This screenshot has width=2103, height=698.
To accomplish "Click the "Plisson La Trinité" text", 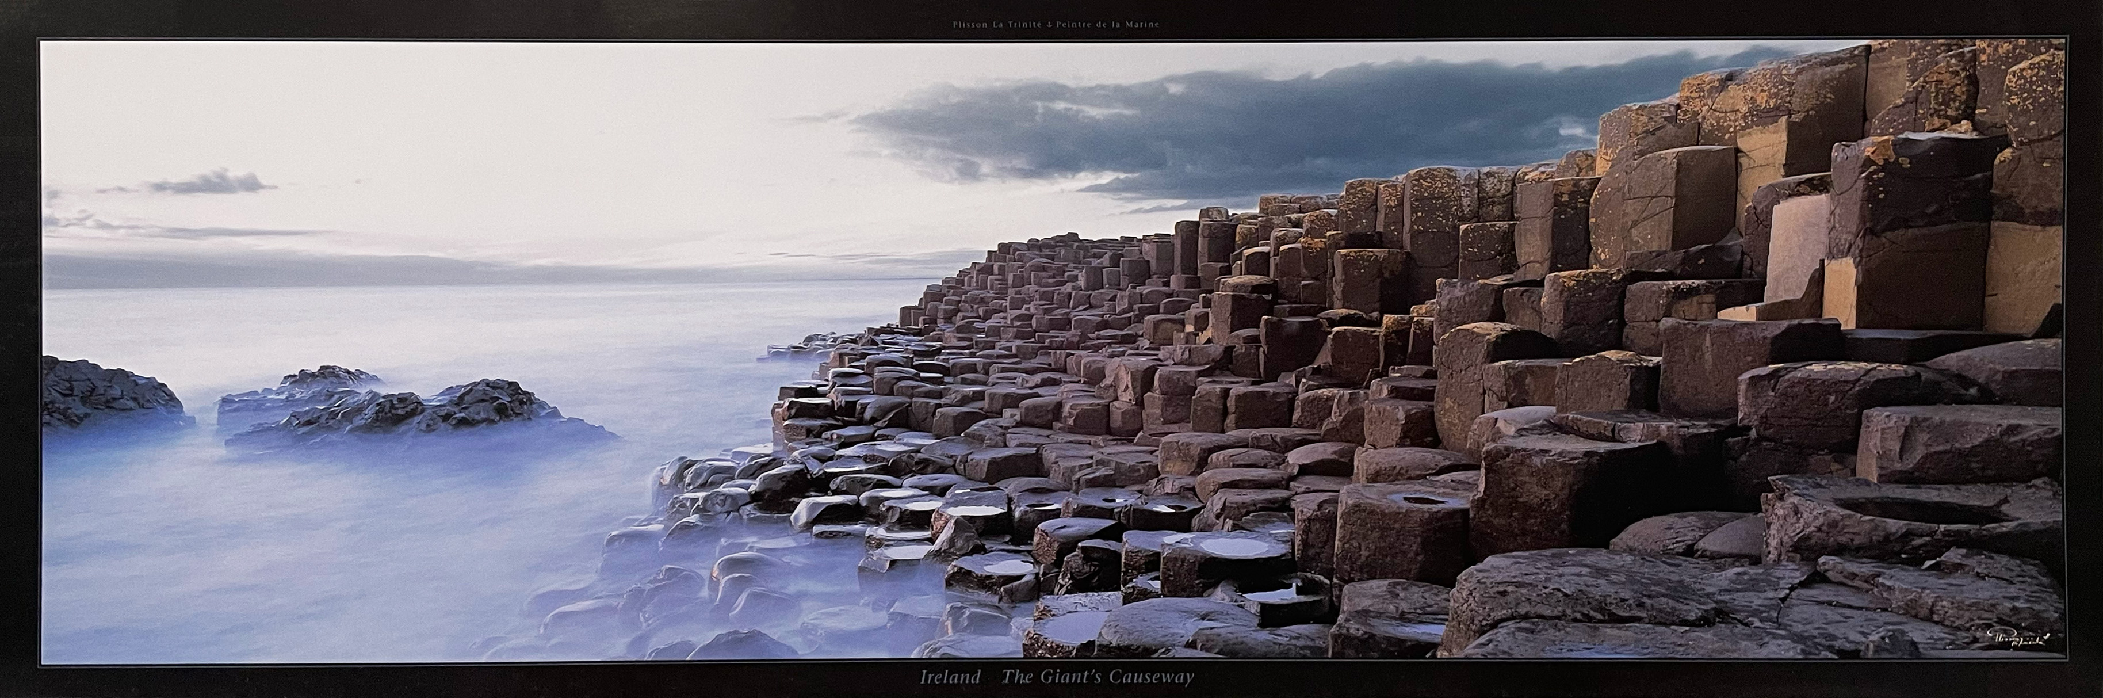I will point(997,24).
